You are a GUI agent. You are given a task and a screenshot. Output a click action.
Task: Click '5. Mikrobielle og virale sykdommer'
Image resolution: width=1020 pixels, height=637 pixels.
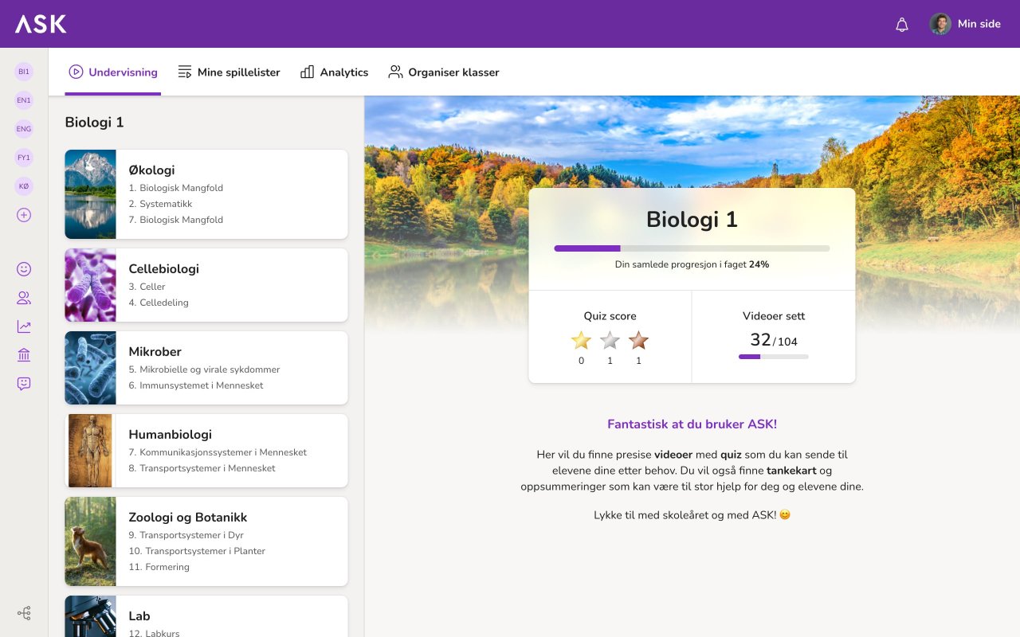pyautogui.click(x=204, y=369)
